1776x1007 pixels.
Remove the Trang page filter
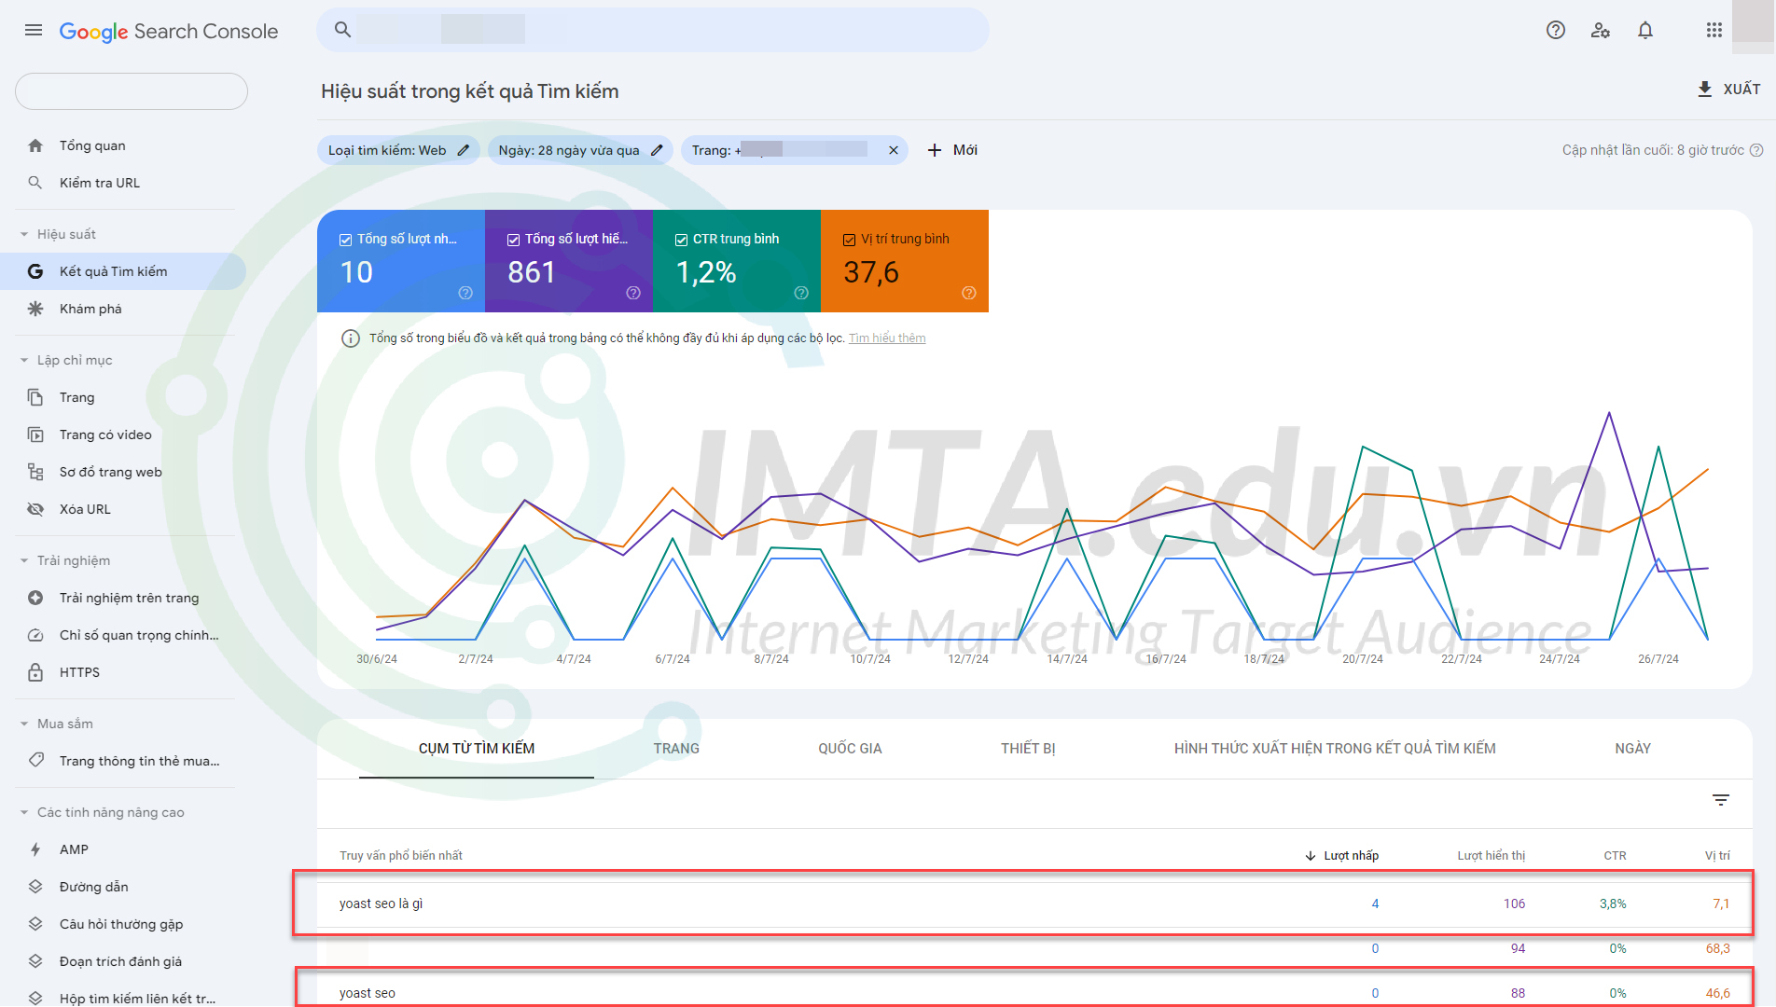click(893, 150)
